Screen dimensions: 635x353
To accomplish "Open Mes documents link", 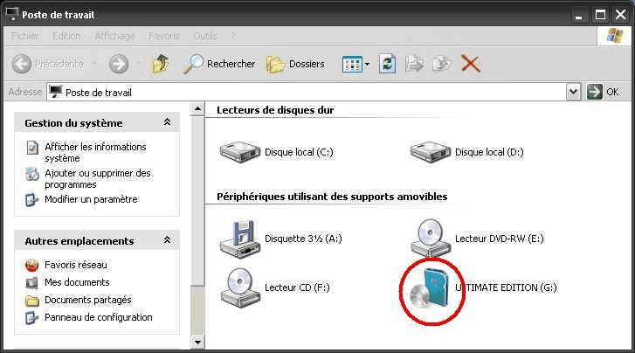I will tap(77, 282).
